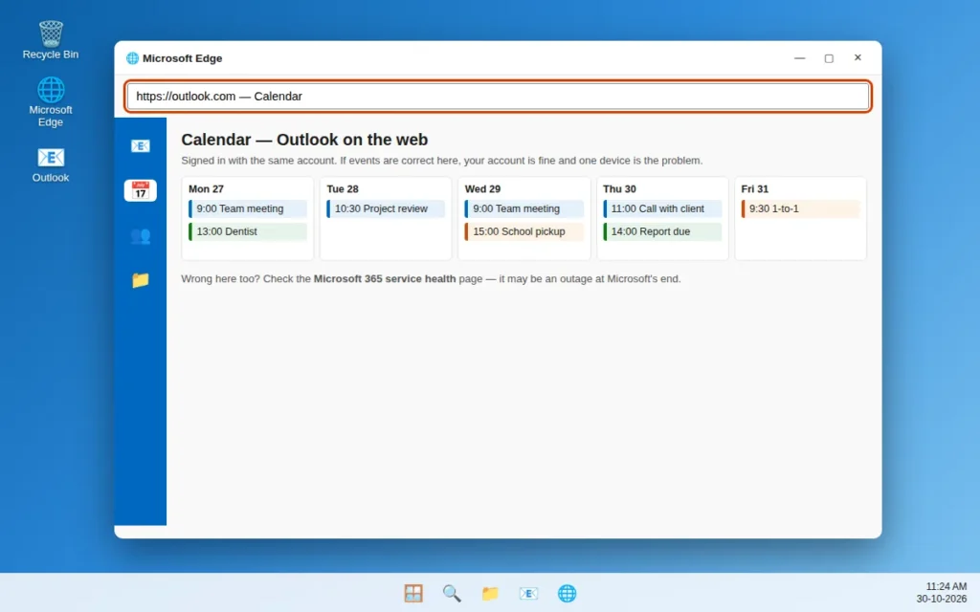Maximize the Microsoft Edge window
The height and width of the screenshot is (612, 980).
(829, 58)
